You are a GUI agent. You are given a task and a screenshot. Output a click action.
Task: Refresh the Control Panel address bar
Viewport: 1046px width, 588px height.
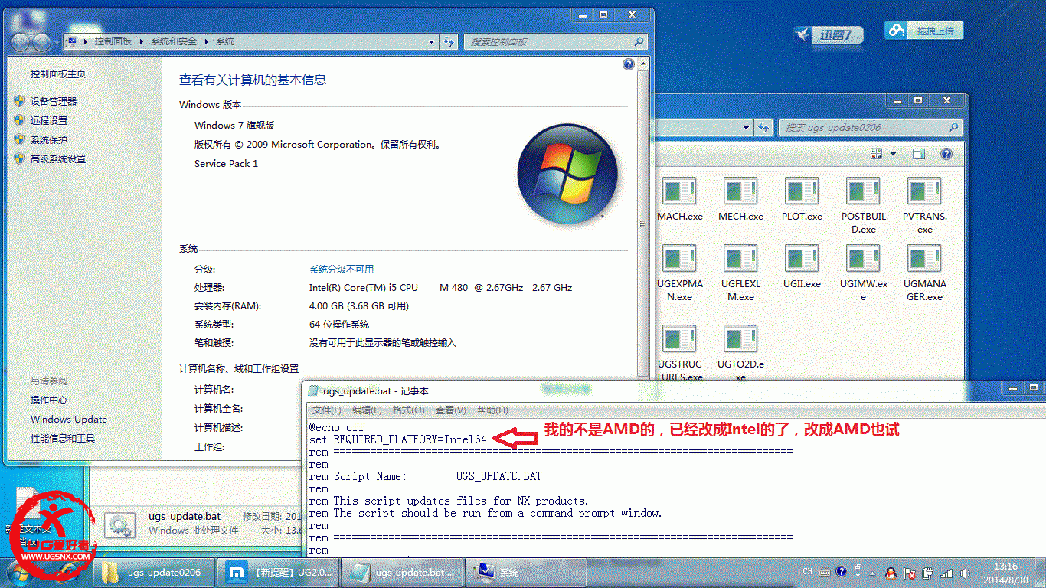449,41
